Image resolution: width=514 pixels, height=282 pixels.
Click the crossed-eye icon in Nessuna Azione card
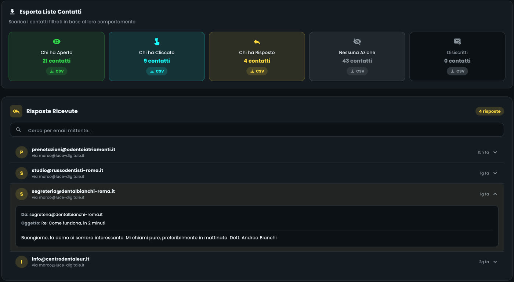click(x=357, y=42)
